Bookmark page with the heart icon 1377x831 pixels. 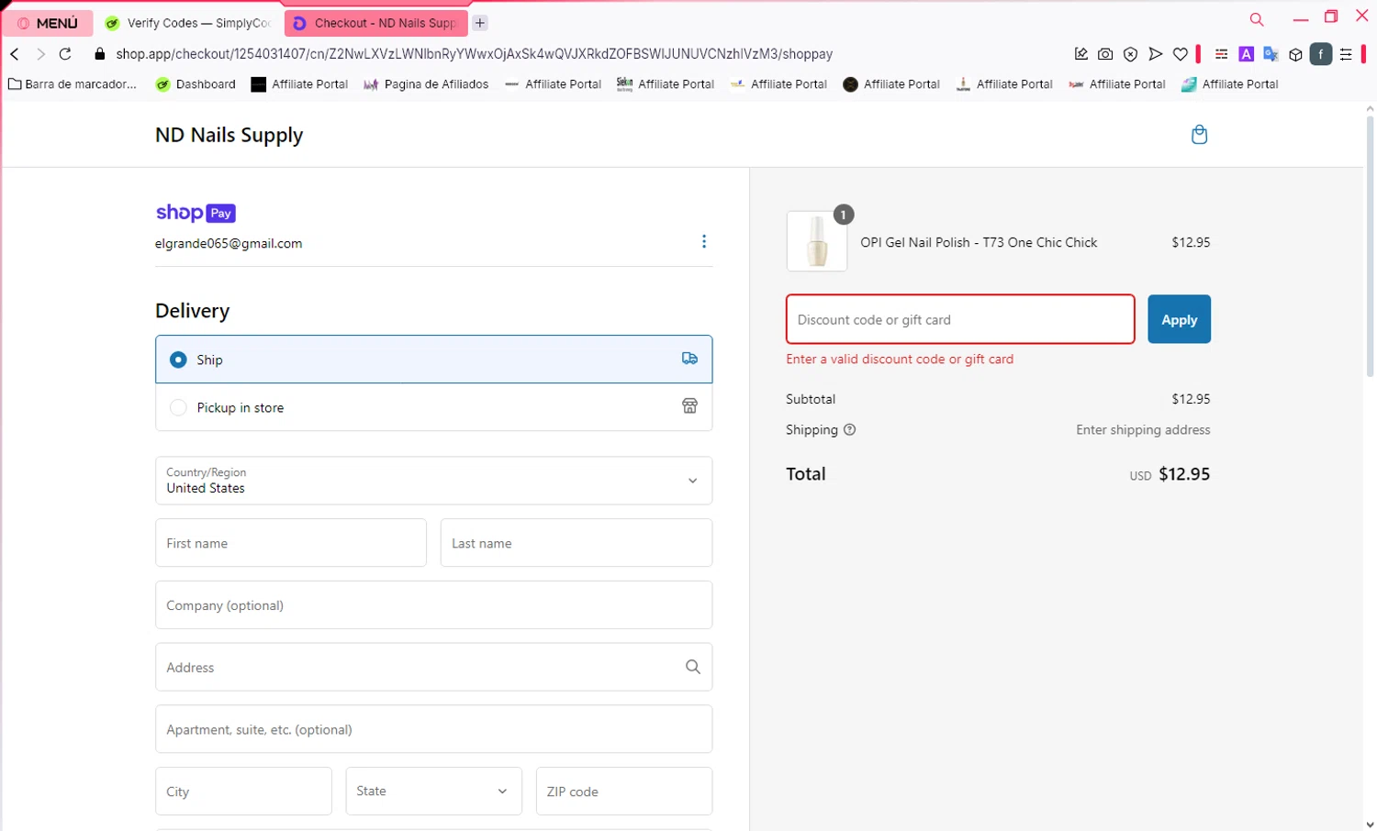pos(1181,54)
